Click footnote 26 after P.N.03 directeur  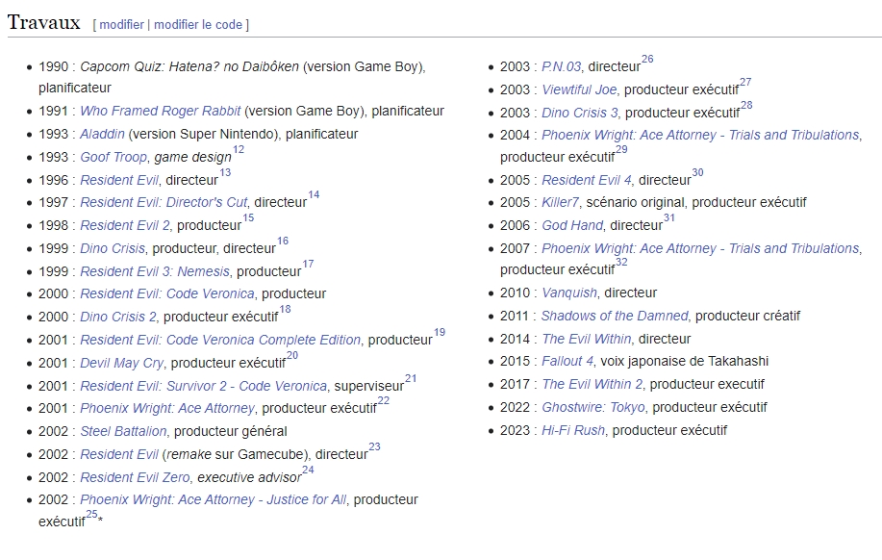coord(648,59)
